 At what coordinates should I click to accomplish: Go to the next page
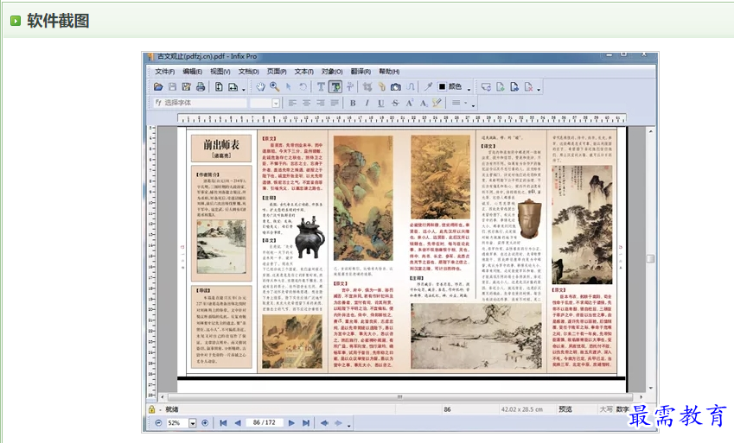291,423
